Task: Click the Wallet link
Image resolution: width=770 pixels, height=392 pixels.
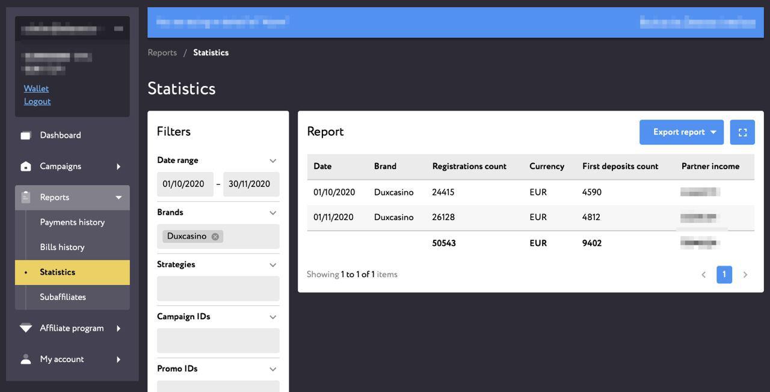Action: click(36, 88)
